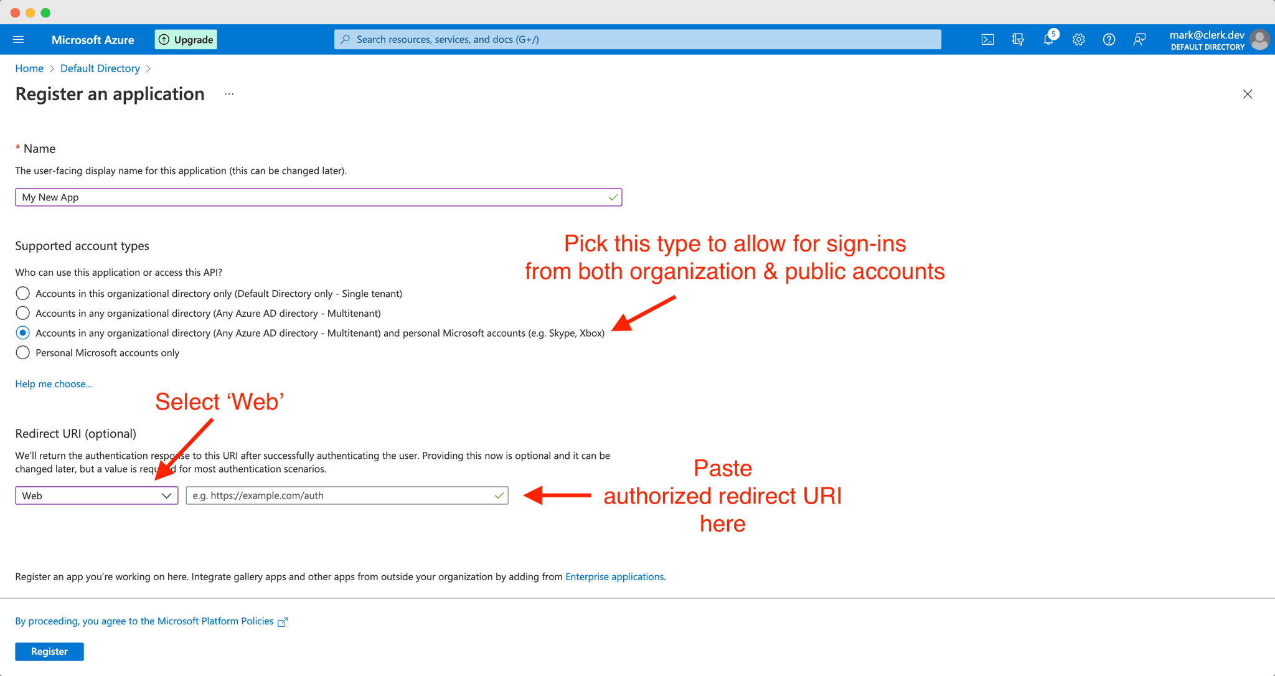The height and width of the screenshot is (676, 1275).
Task: Click 'Help me choose...' link
Action: click(x=52, y=383)
